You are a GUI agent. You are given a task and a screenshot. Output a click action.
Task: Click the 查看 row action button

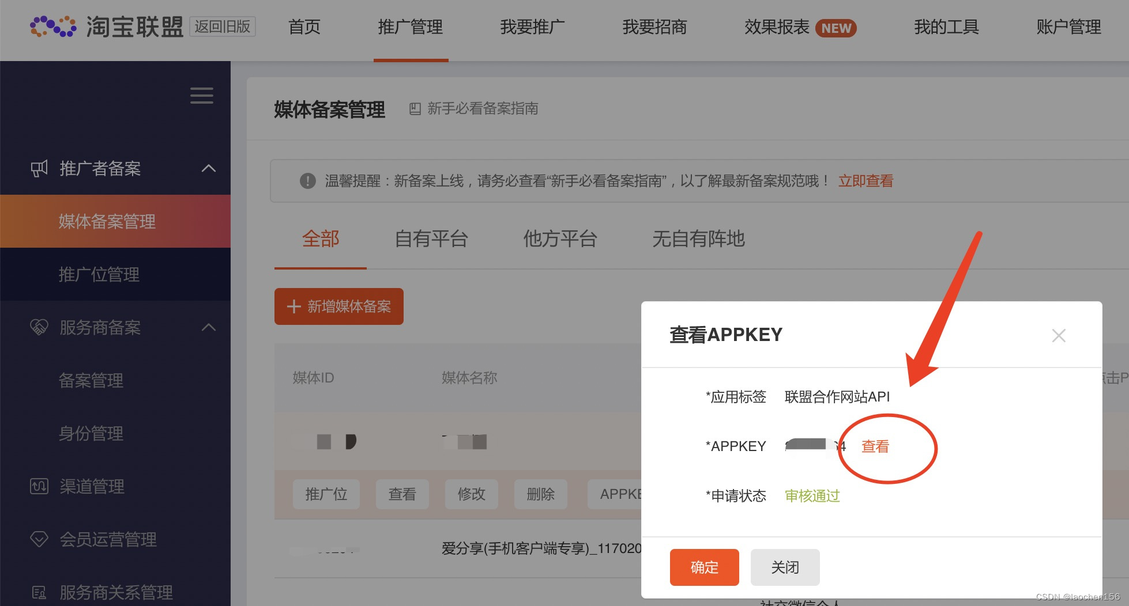click(x=402, y=494)
